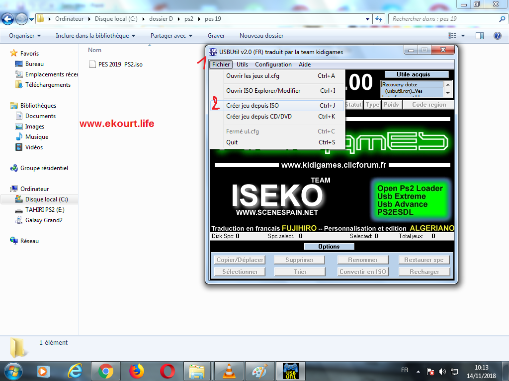Open Musique library

[32, 137]
